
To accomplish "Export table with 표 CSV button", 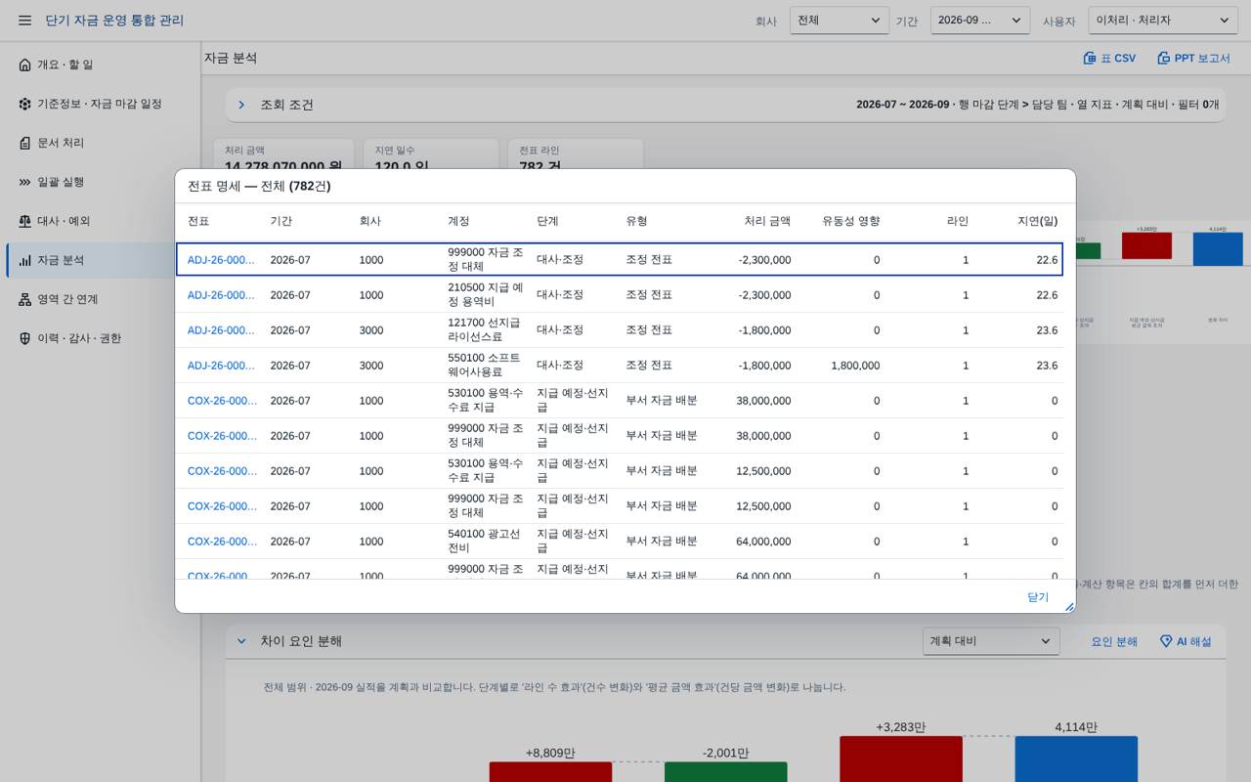I will click(x=1109, y=59).
